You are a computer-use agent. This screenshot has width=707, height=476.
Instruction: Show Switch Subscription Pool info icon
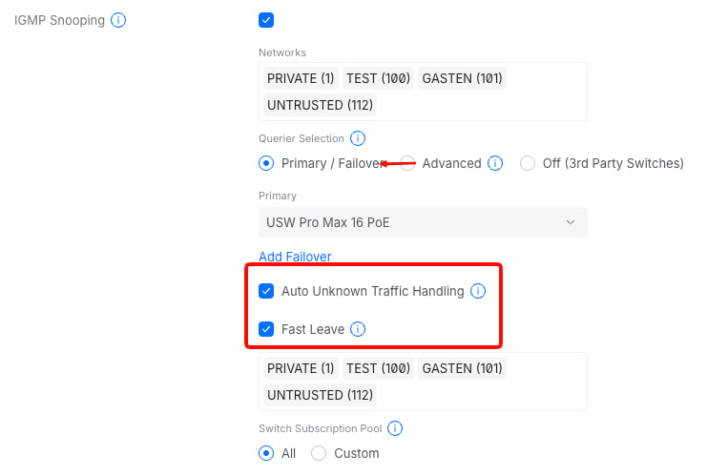(395, 428)
